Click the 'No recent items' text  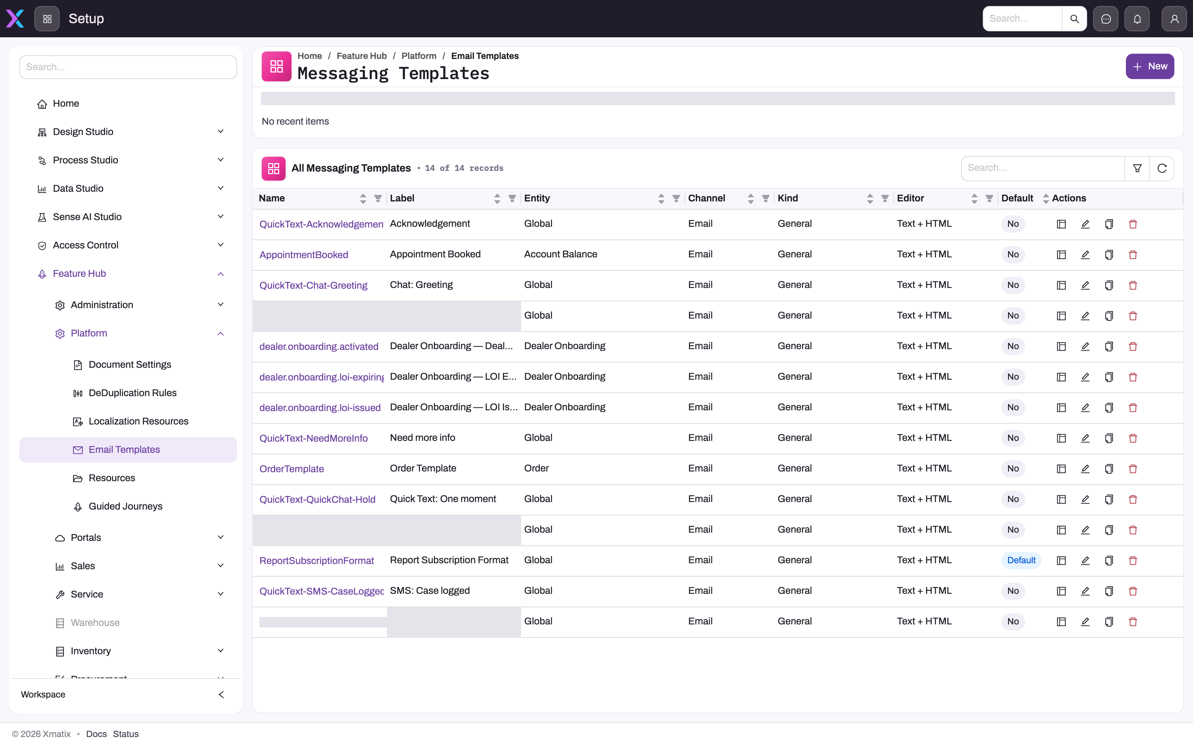pyautogui.click(x=295, y=121)
